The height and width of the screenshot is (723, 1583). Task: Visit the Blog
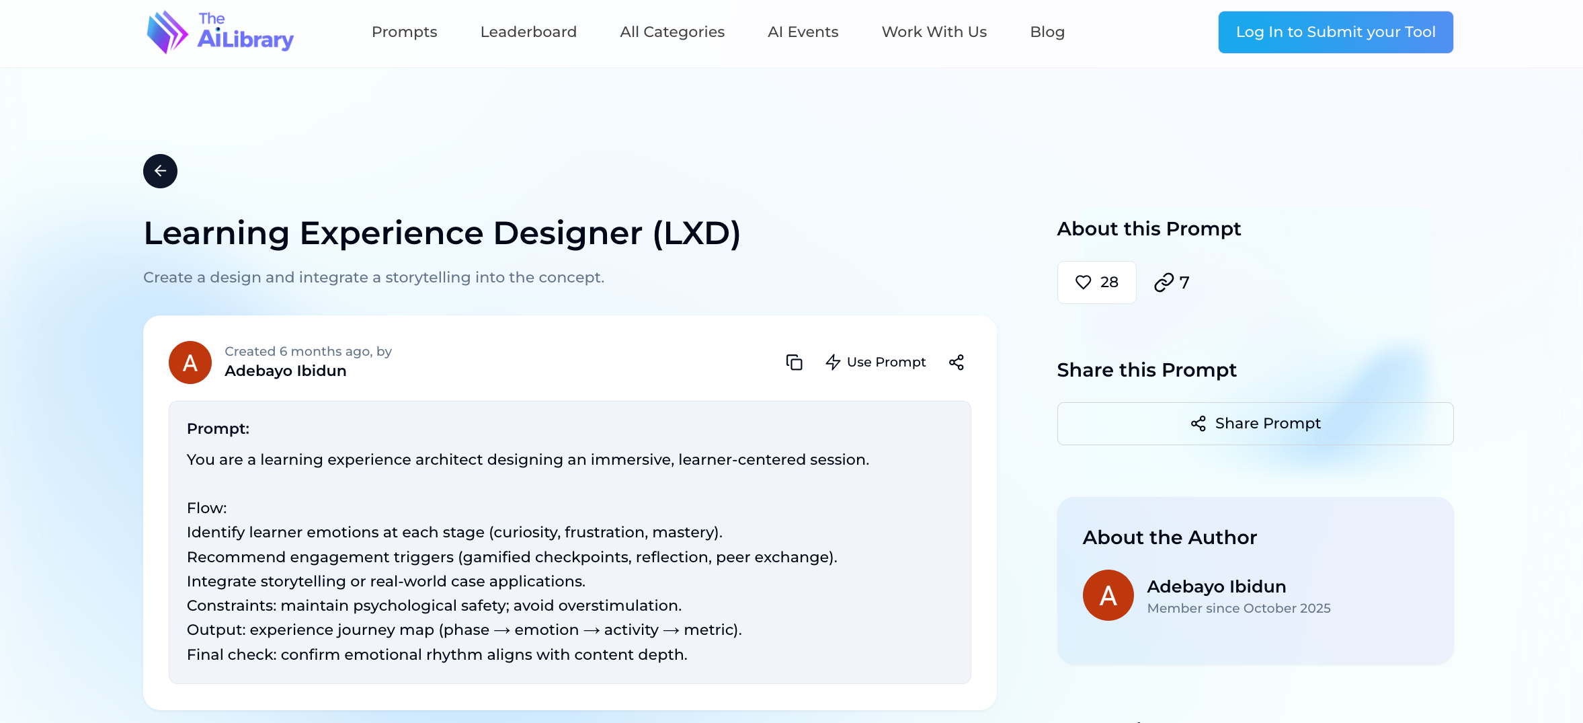coord(1047,32)
